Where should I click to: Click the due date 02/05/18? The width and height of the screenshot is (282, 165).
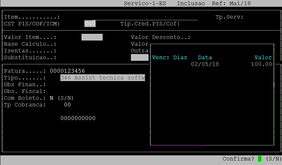205,64
